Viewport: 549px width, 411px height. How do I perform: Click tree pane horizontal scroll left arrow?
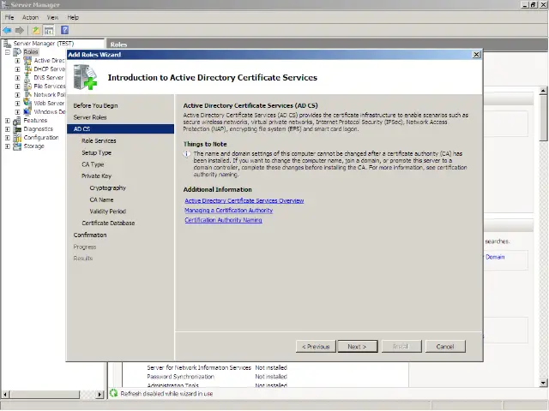5,394
